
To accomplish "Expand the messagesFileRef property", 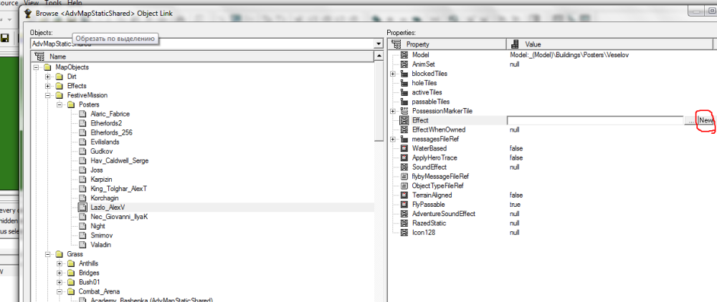I will [x=392, y=139].
